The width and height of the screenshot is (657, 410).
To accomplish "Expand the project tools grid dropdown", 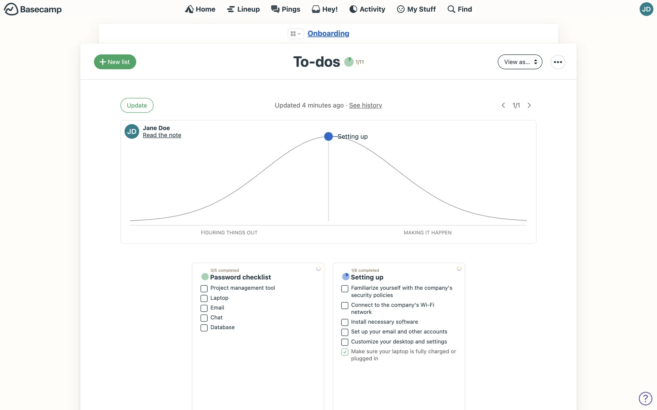I will (x=295, y=33).
